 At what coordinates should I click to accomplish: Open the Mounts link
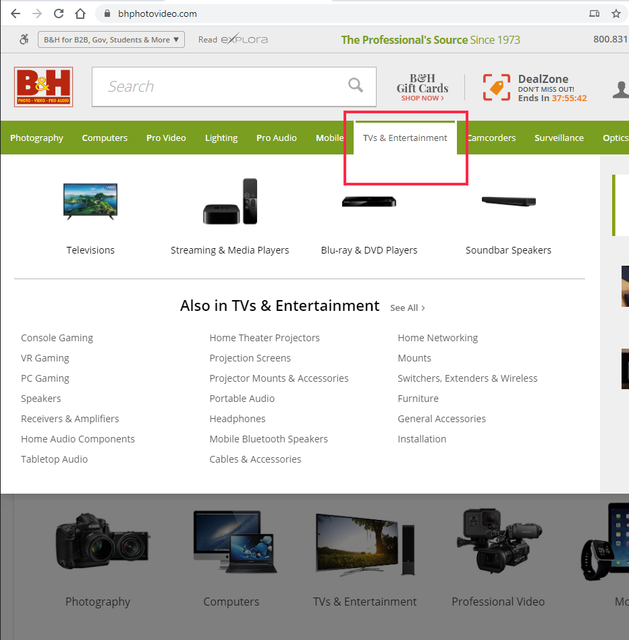coord(414,358)
